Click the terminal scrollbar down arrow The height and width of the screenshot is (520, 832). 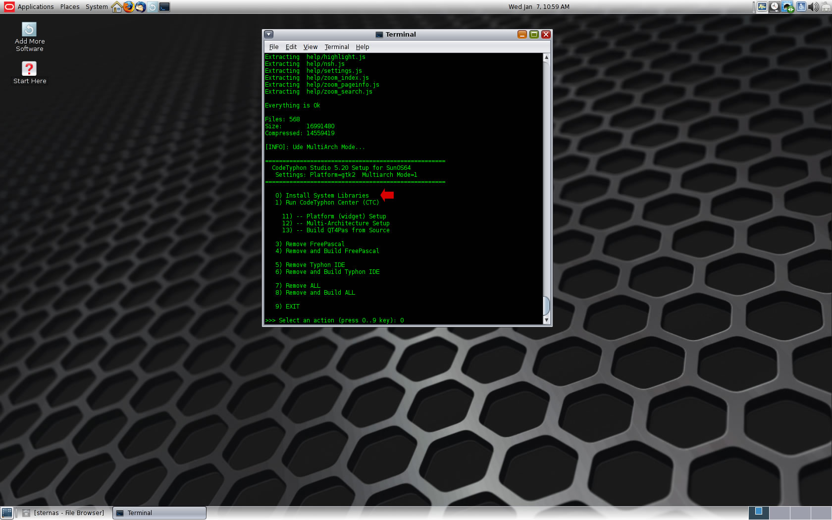pos(546,320)
